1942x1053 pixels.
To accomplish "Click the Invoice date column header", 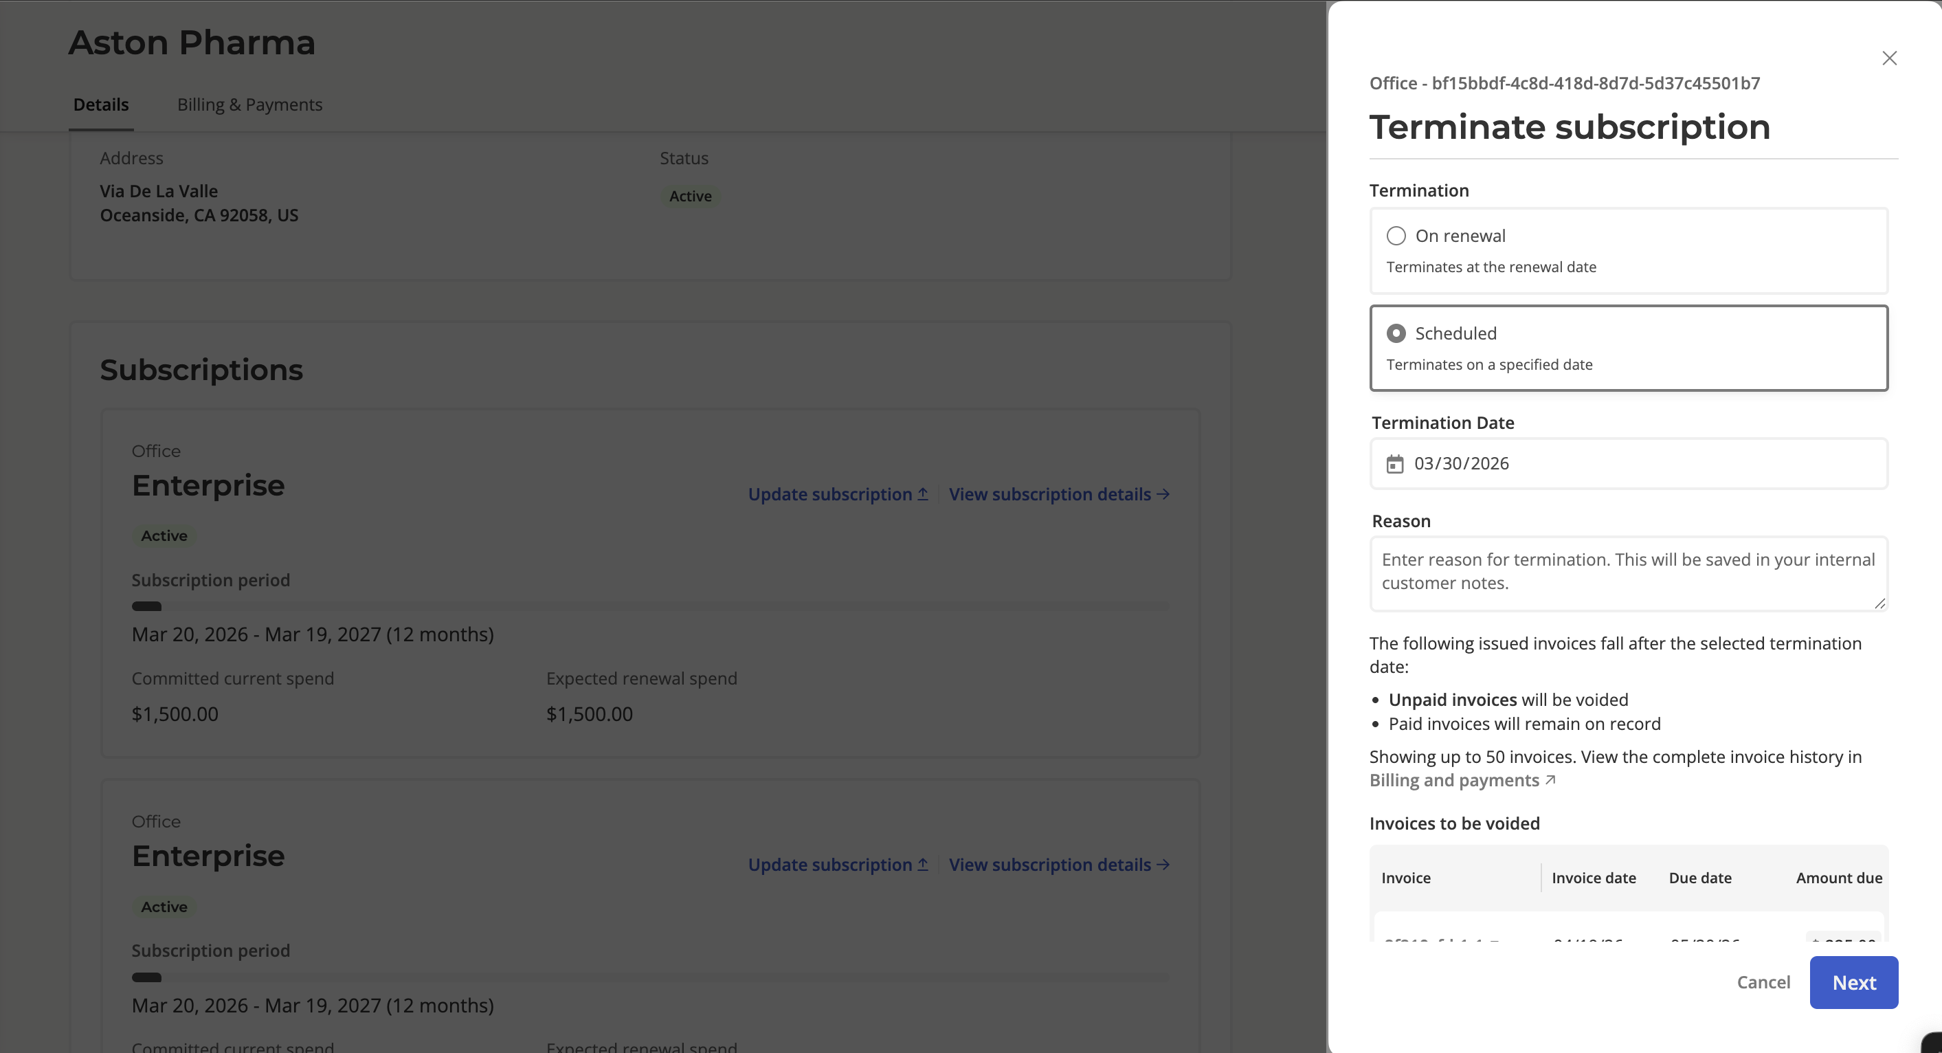I will pyautogui.click(x=1594, y=878).
